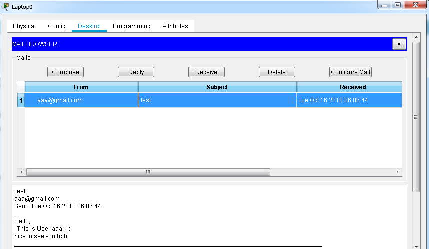Click the Laptop0 title bar icon
The image size is (429, 249).
pos(5,7)
